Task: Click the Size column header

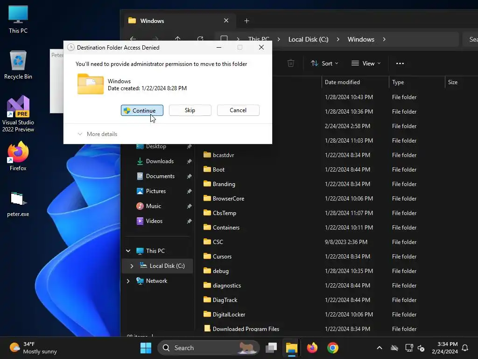Action: 461,82
